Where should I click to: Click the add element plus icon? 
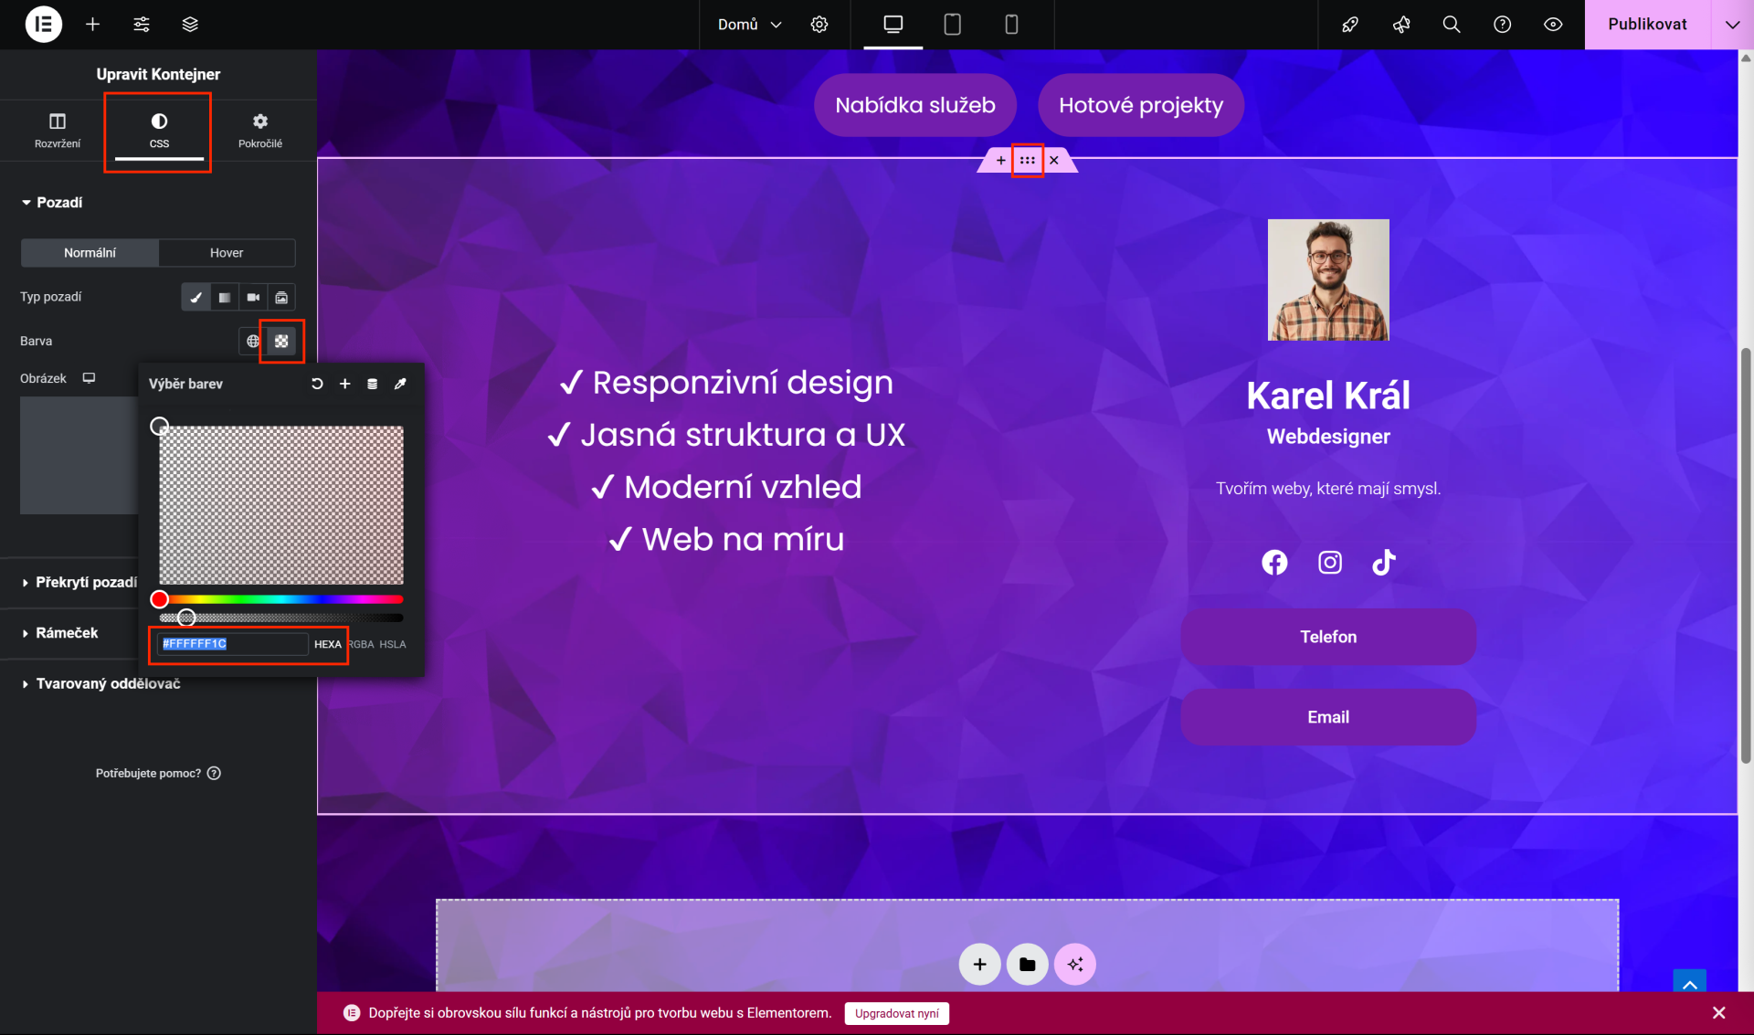pyautogui.click(x=92, y=25)
